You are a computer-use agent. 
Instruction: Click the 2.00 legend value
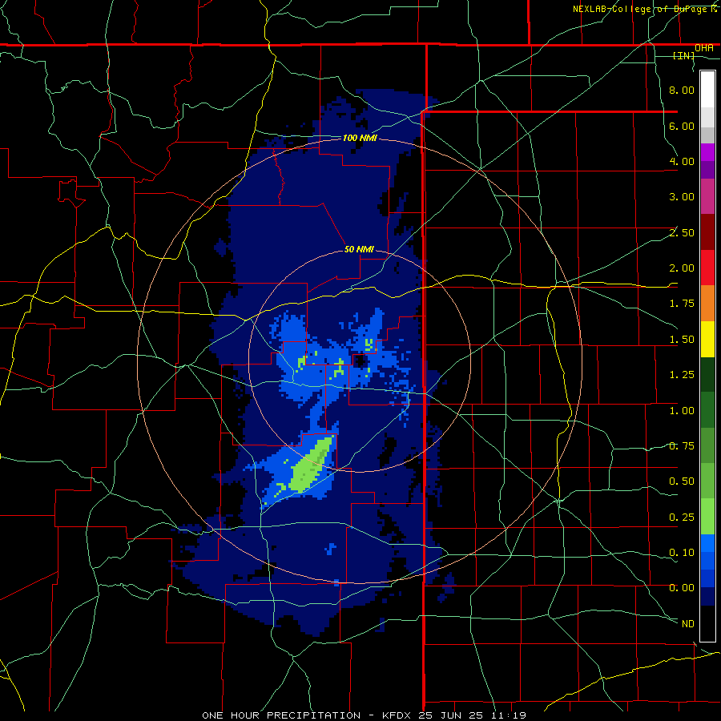(682, 268)
